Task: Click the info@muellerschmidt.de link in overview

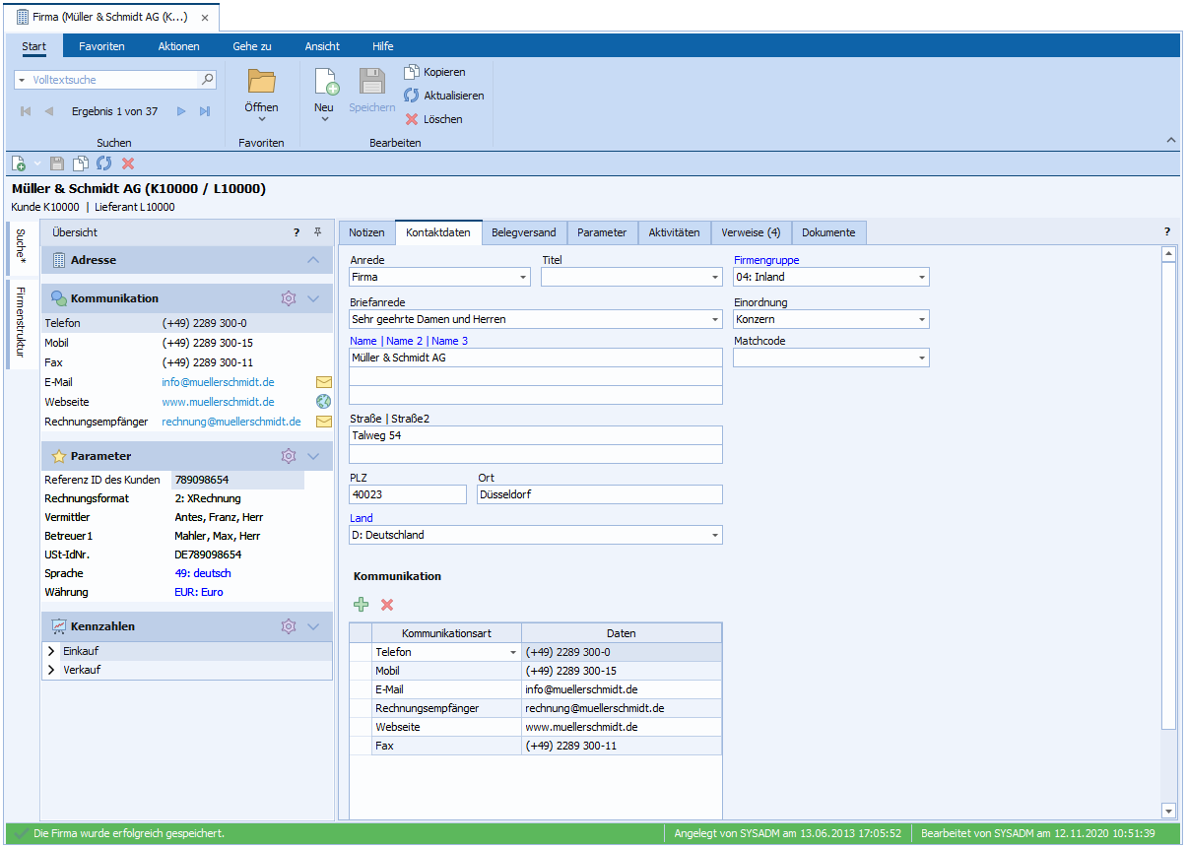Action: [x=218, y=382]
